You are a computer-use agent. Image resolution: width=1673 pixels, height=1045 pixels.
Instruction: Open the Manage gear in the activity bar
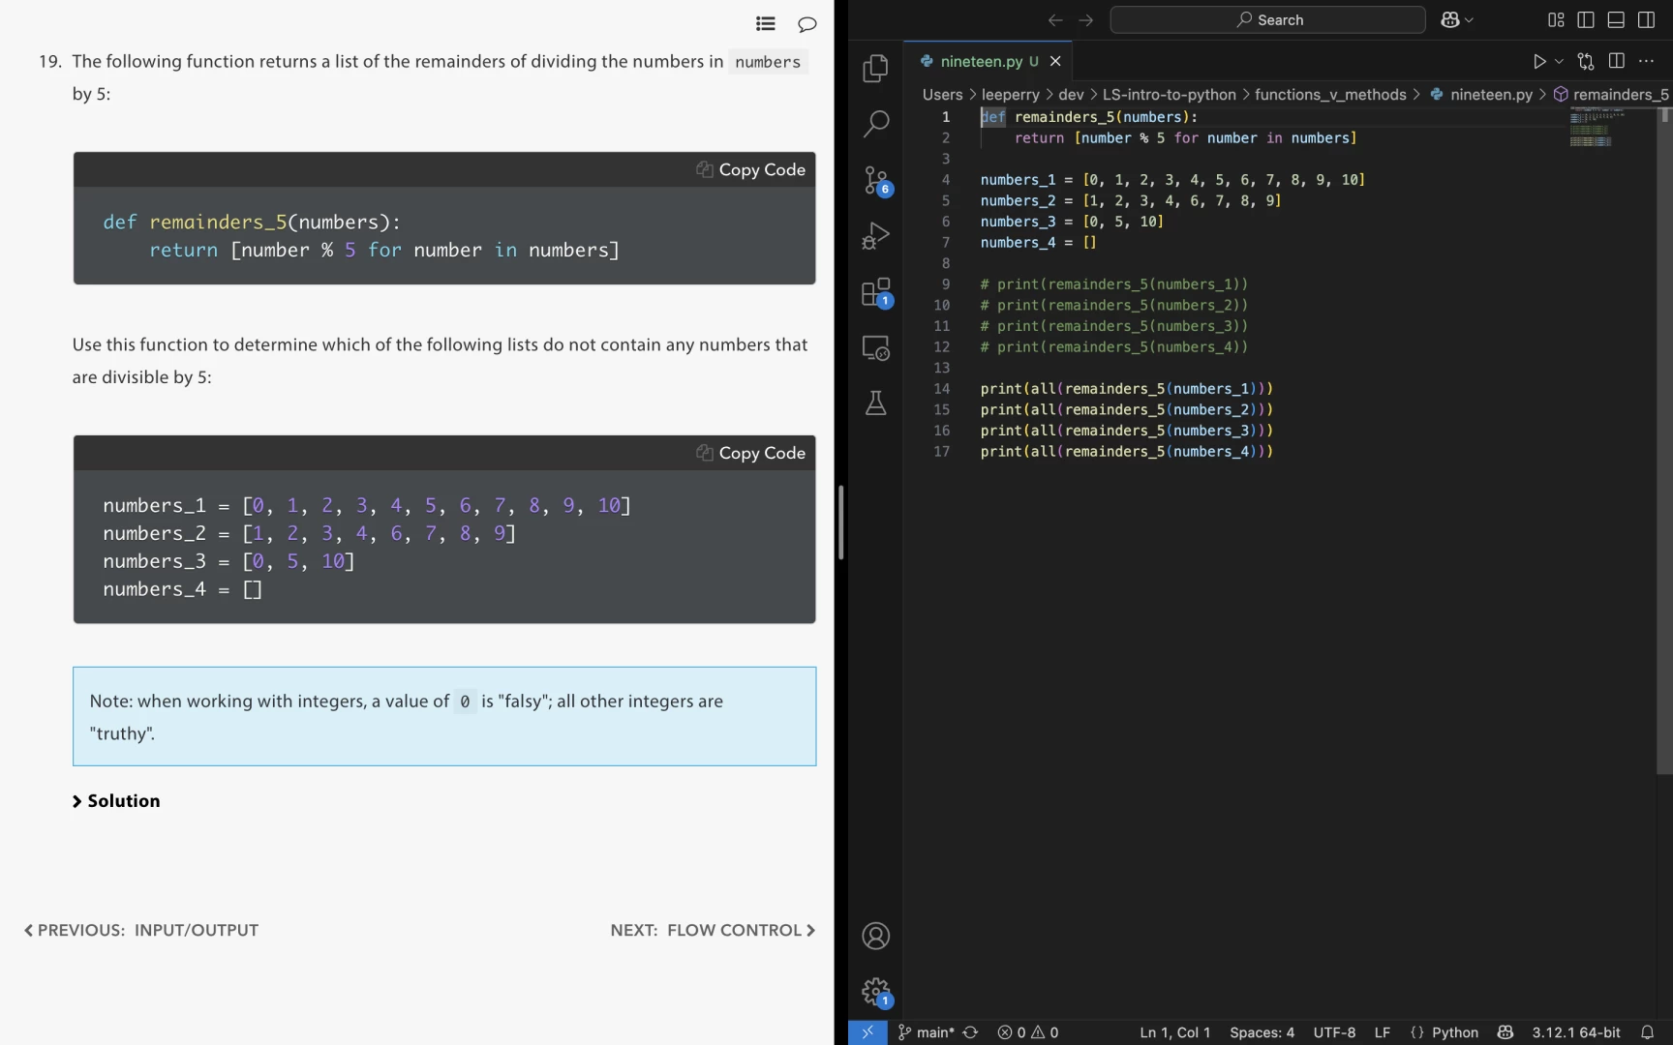pos(875,991)
